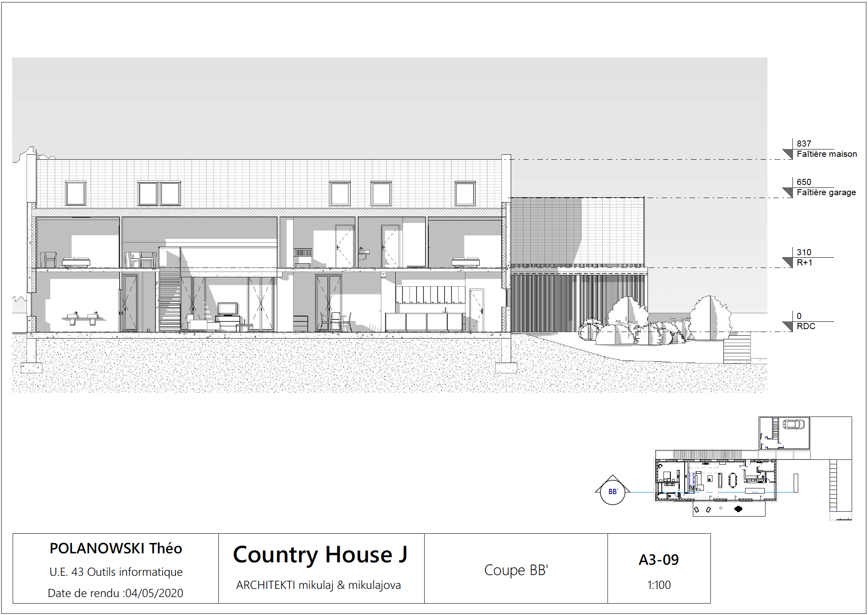
Task: Select the U.E. 43 Outils informatique text
Action: 116,572
